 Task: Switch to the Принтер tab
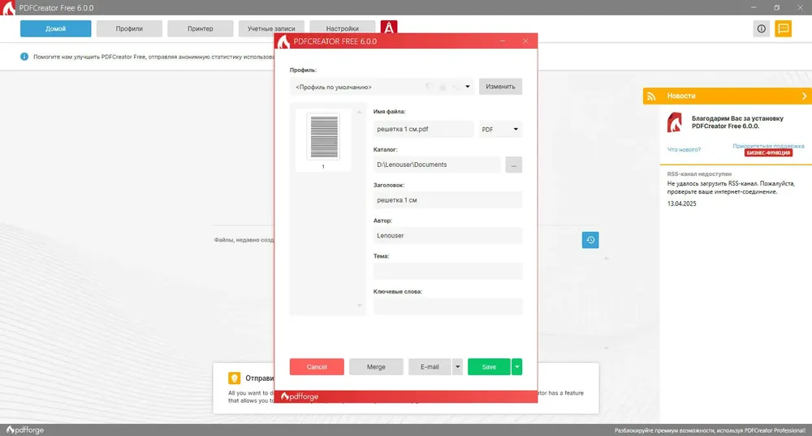pyautogui.click(x=201, y=29)
